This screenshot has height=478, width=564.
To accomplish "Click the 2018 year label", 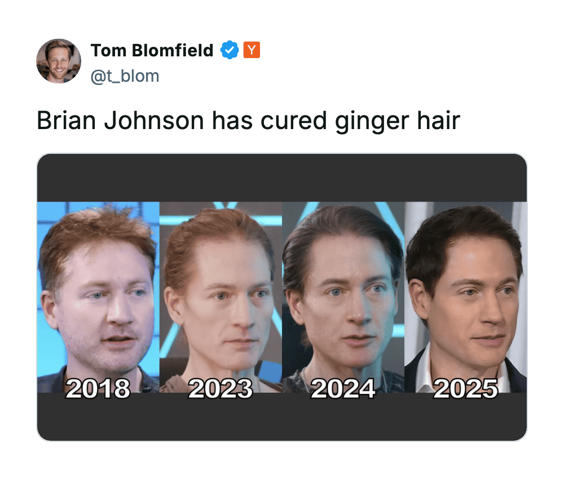I will pyautogui.click(x=98, y=389).
